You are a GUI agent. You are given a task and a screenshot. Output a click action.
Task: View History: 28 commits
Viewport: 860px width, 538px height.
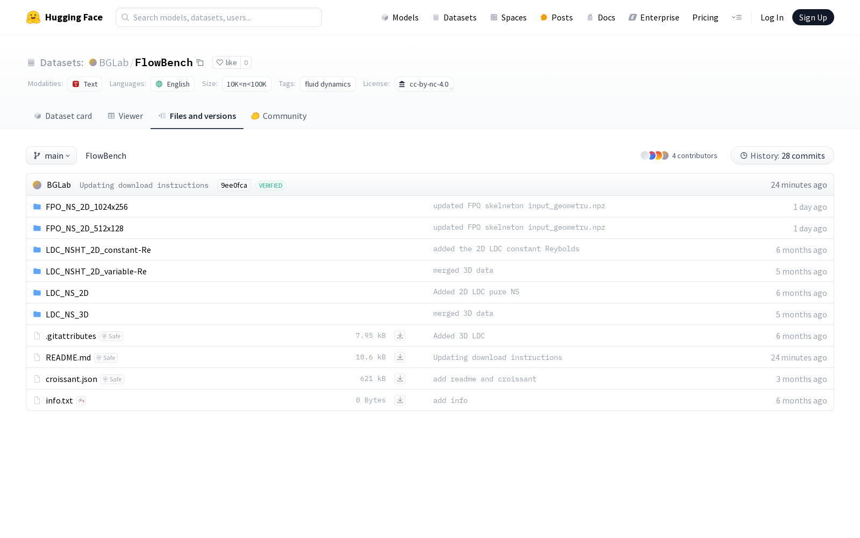coord(782,155)
